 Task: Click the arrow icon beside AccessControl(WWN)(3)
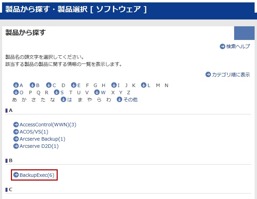tap(16, 125)
